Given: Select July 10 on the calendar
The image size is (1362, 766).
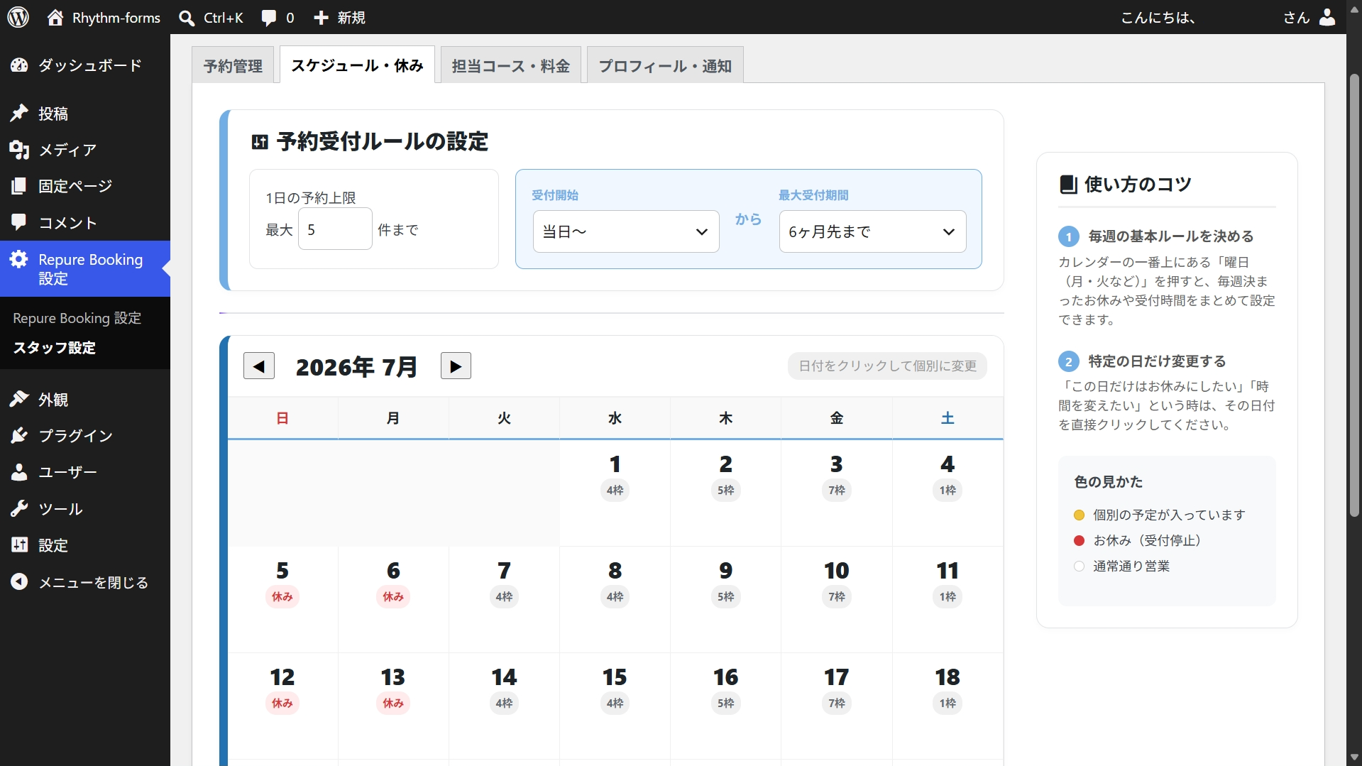Looking at the screenshot, I should 837,599.
